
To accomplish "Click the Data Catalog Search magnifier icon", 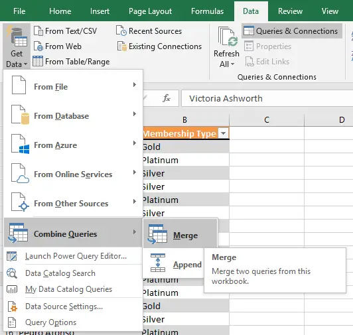I will 12,273.
